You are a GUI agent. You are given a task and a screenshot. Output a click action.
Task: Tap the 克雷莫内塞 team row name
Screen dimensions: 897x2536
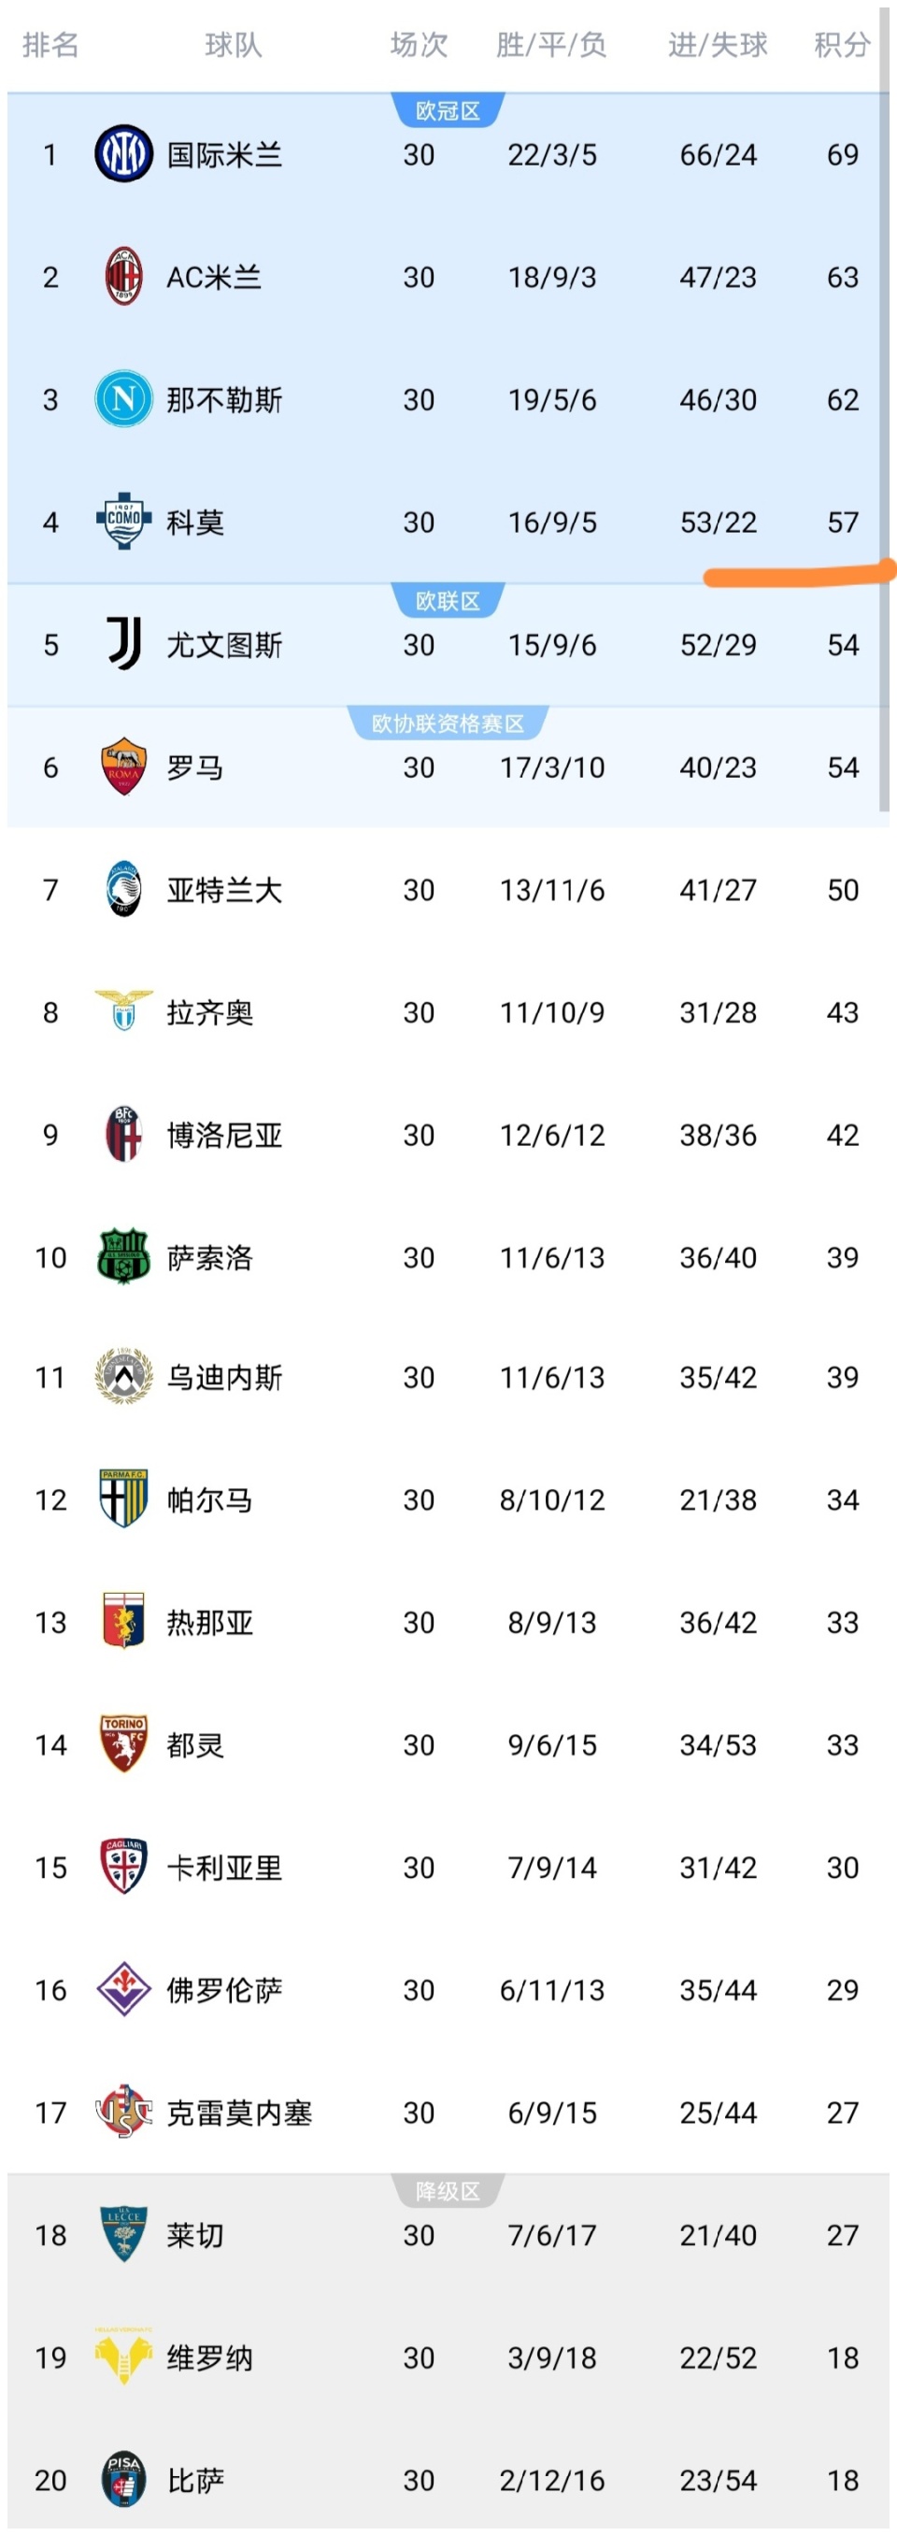pyautogui.click(x=239, y=2113)
